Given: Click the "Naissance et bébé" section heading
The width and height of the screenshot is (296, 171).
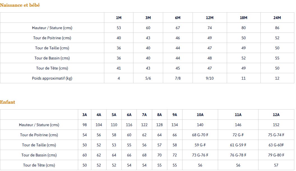Looking at the screenshot, I should click(20, 5).
